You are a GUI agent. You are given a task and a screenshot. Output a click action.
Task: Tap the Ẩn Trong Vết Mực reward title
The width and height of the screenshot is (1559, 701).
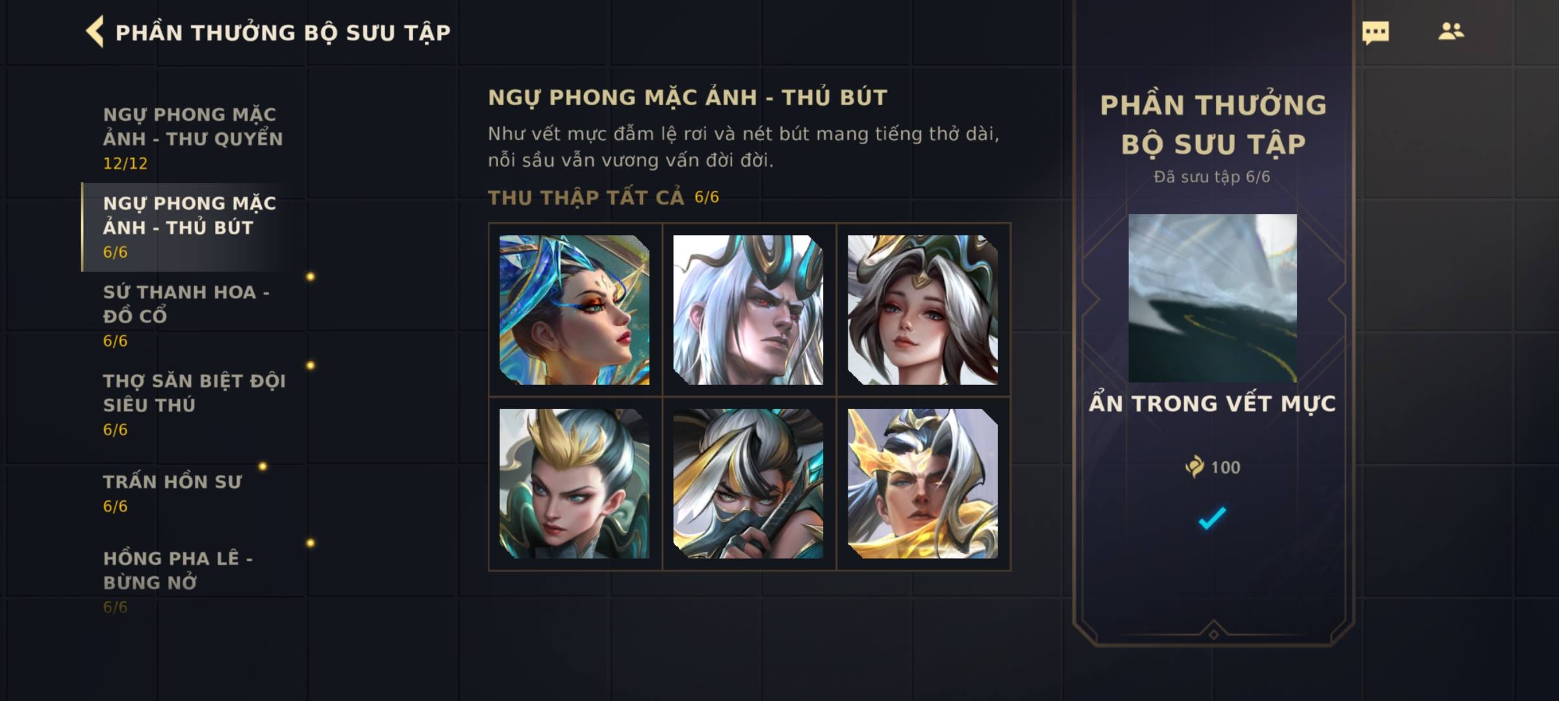pos(1212,404)
